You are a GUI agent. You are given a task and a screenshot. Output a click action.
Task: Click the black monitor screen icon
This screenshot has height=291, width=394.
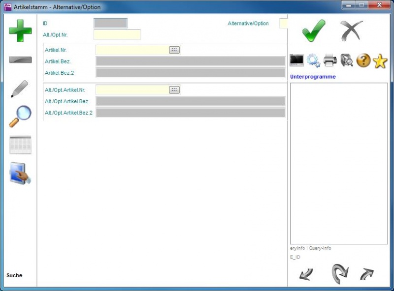pyautogui.click(x=296, y=60)
